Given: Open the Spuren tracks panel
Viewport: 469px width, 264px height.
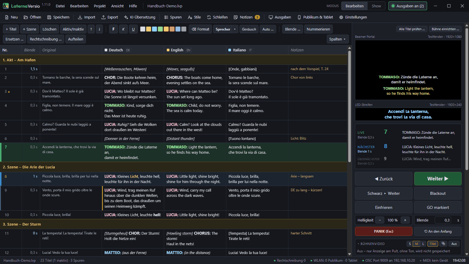Looking at the screenshot, I should point(173,17).
